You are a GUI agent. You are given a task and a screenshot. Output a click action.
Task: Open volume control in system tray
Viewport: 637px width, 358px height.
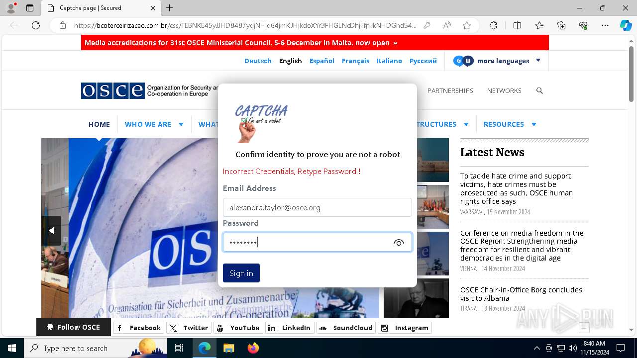pos(573,348)
